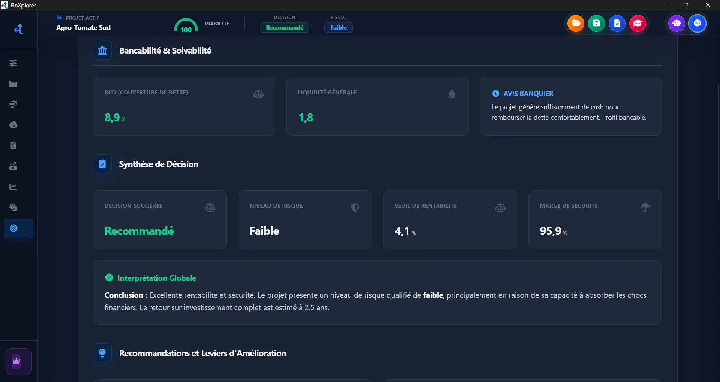Click the 1,8 liquidity value
This screenshot has width=720, height=382.
(306, 118)
